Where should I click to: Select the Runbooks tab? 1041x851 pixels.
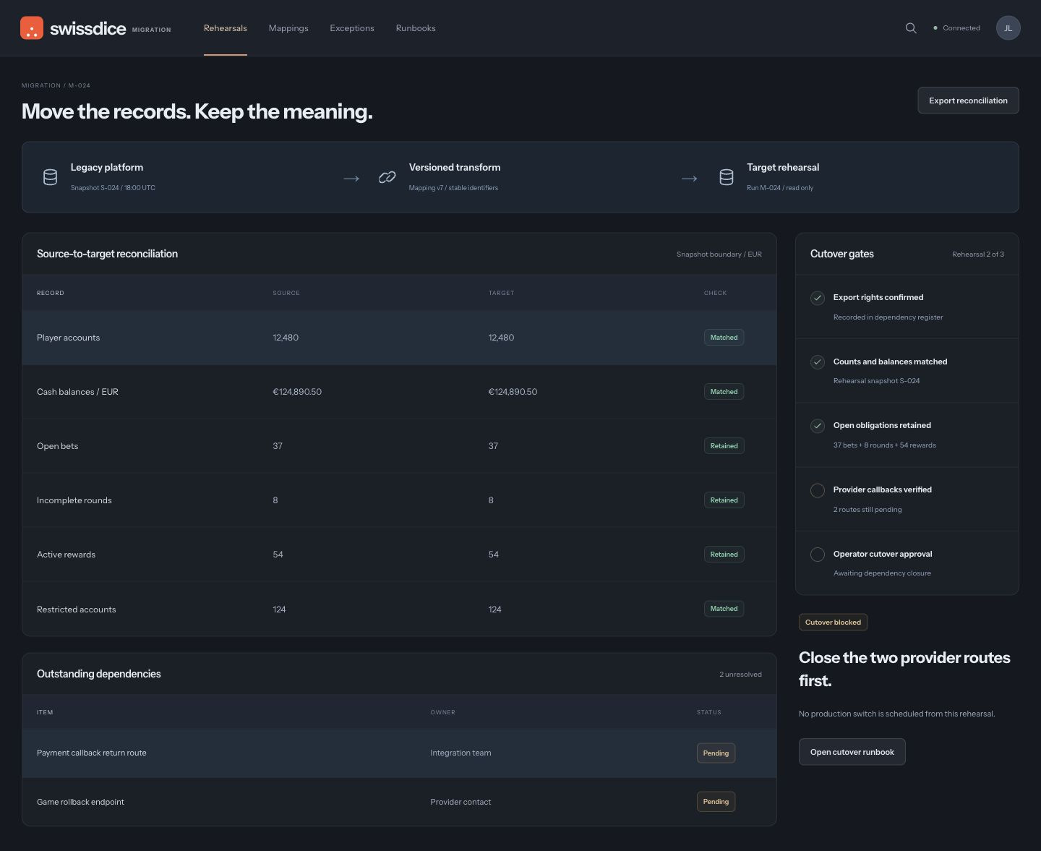pos(416,28)
